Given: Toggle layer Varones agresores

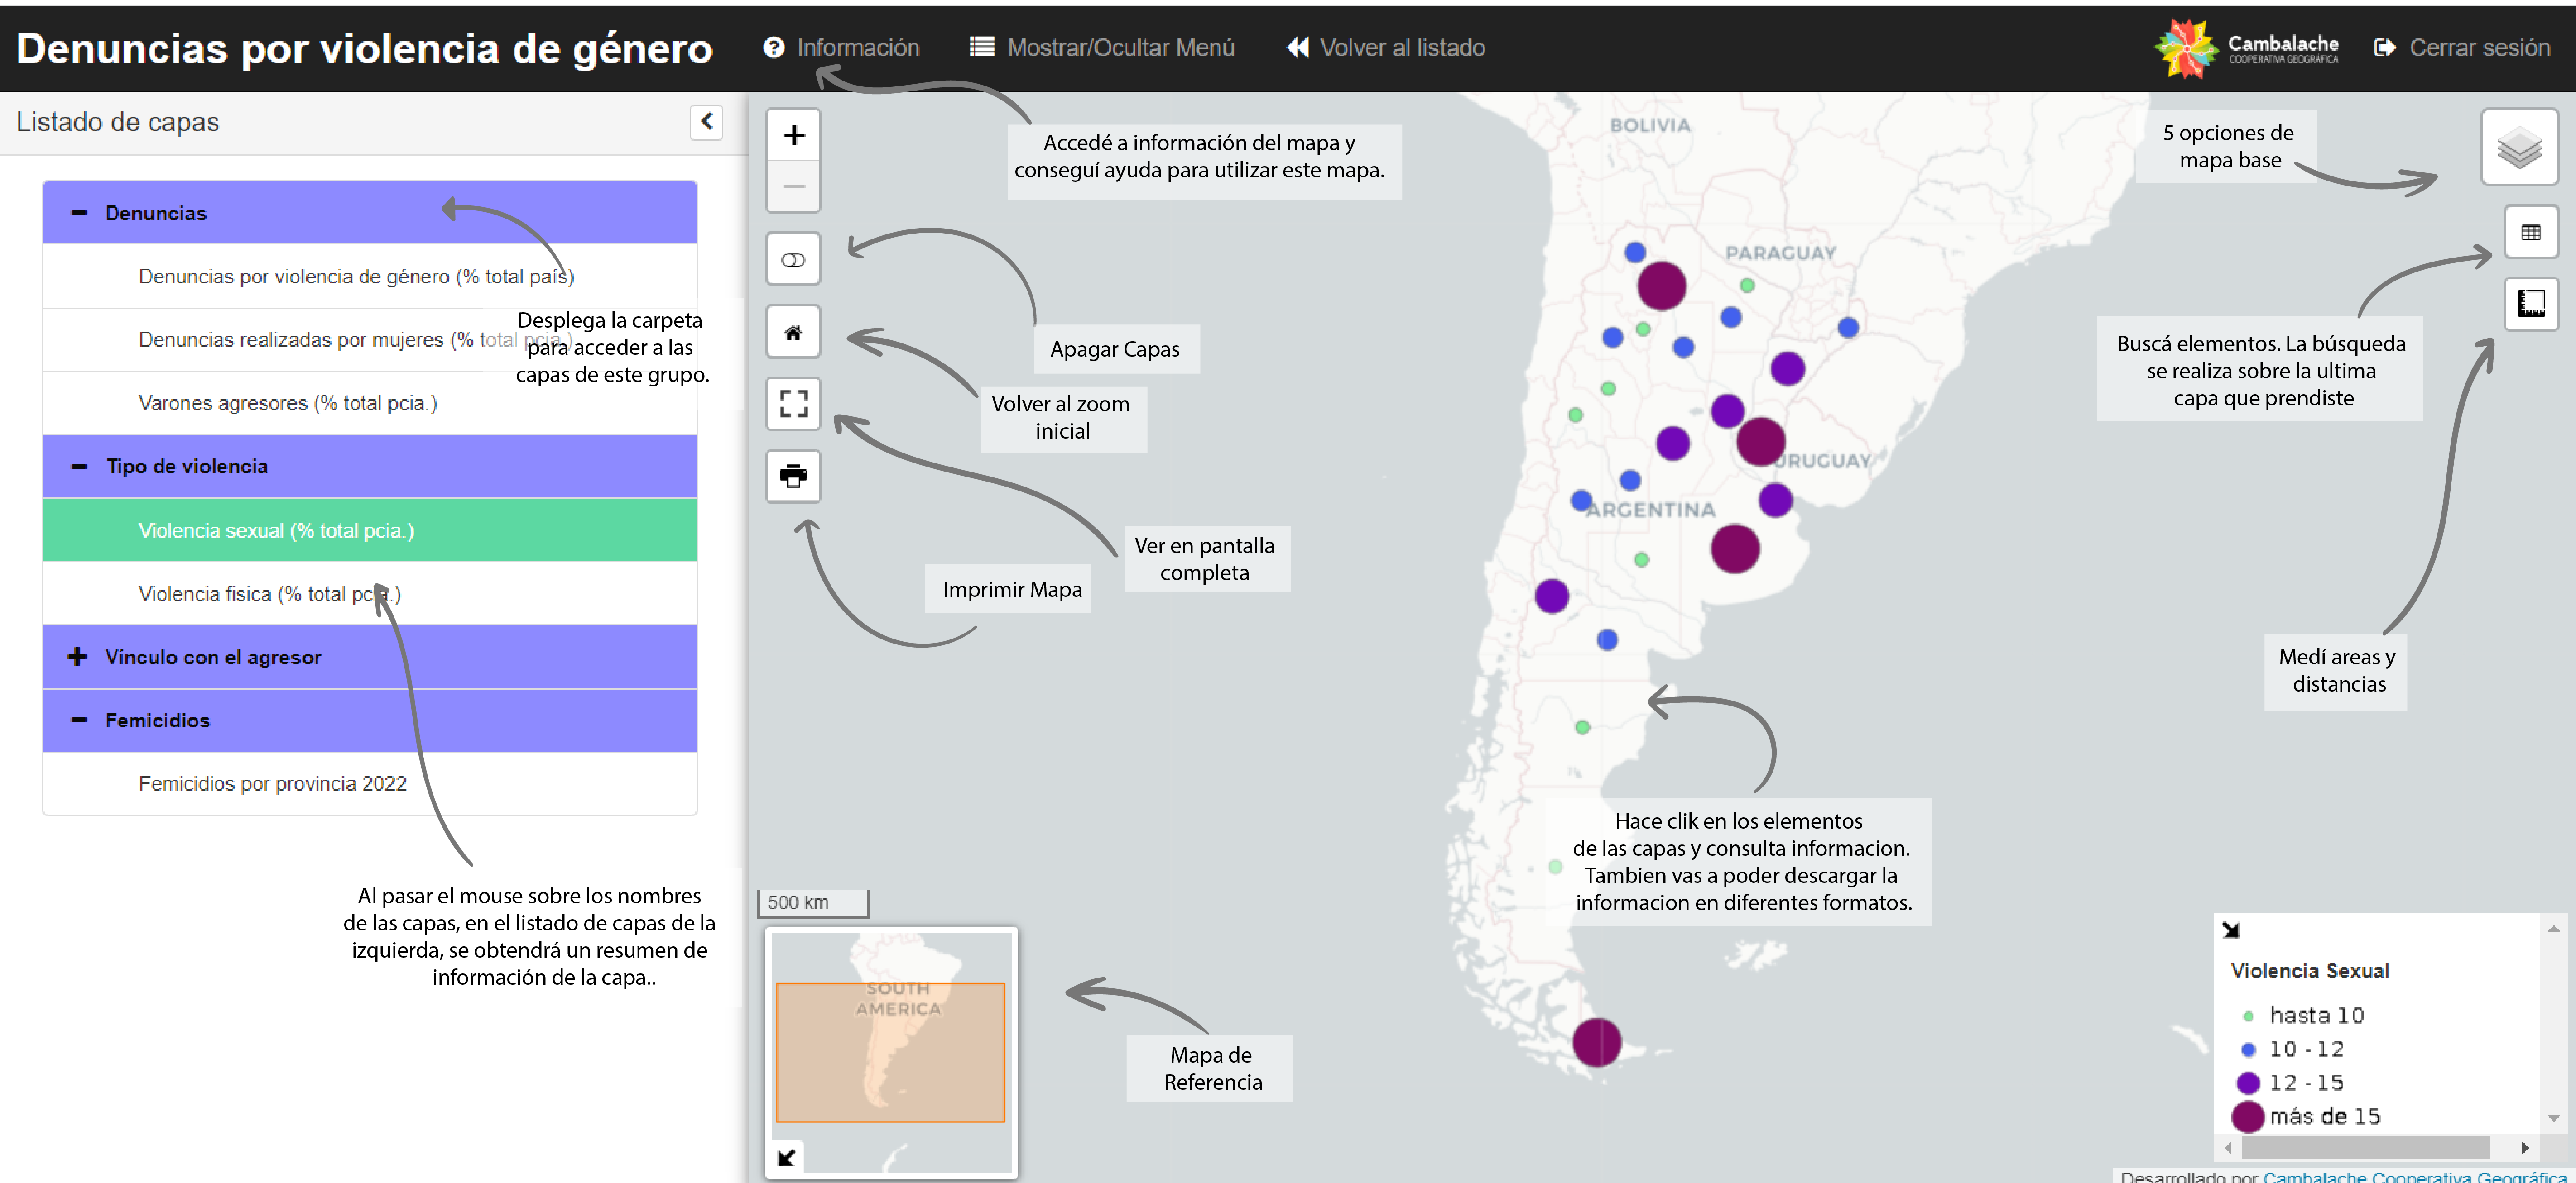Looking at the screenshot, I should pos(370,403).
